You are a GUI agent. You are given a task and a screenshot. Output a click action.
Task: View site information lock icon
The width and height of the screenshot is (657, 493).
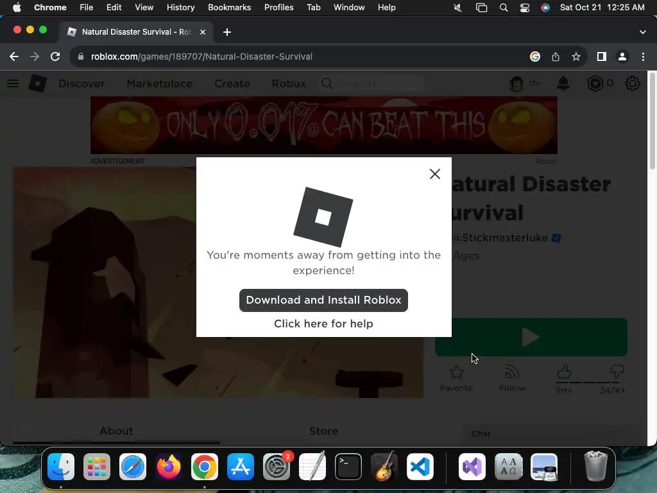[81, 56]
